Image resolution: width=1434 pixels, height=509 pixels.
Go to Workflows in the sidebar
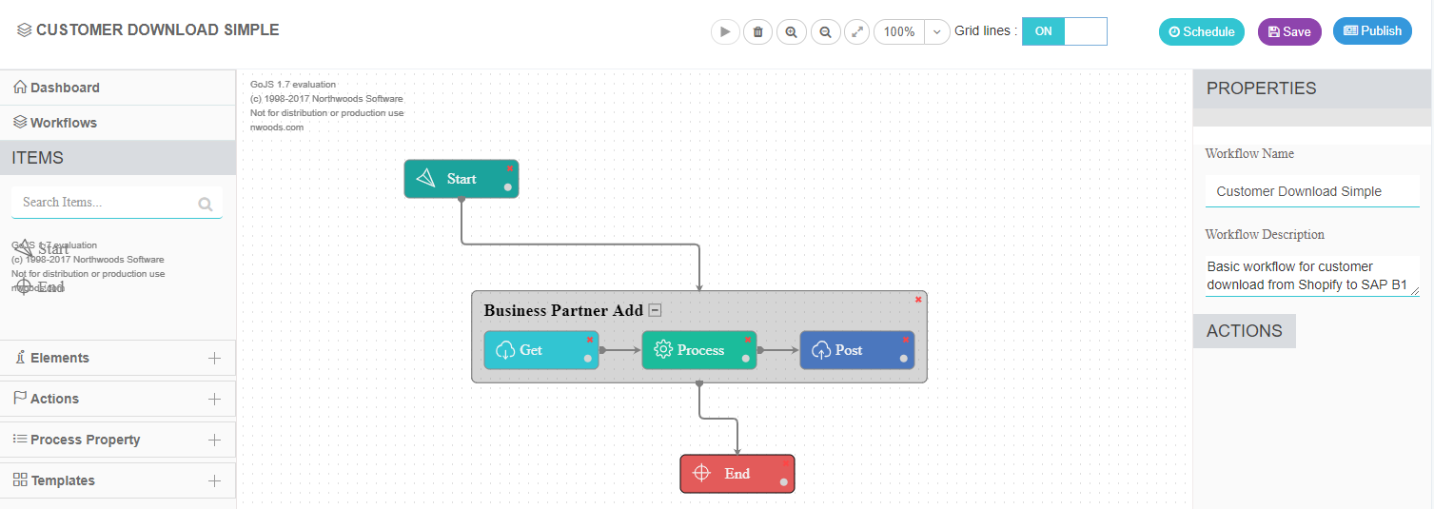(x=63, y=123)
